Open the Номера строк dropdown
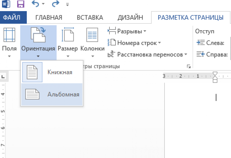Image resolution: width=231 pixels, height=158 pixels. (159, 43)
